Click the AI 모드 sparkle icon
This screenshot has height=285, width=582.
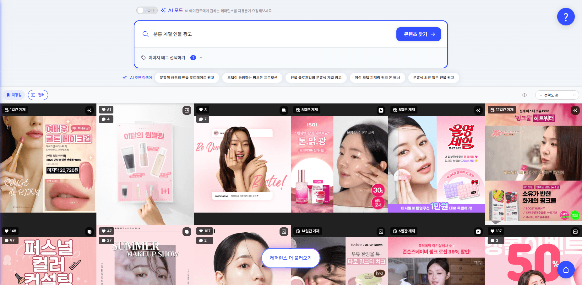[x=163, y=10]
